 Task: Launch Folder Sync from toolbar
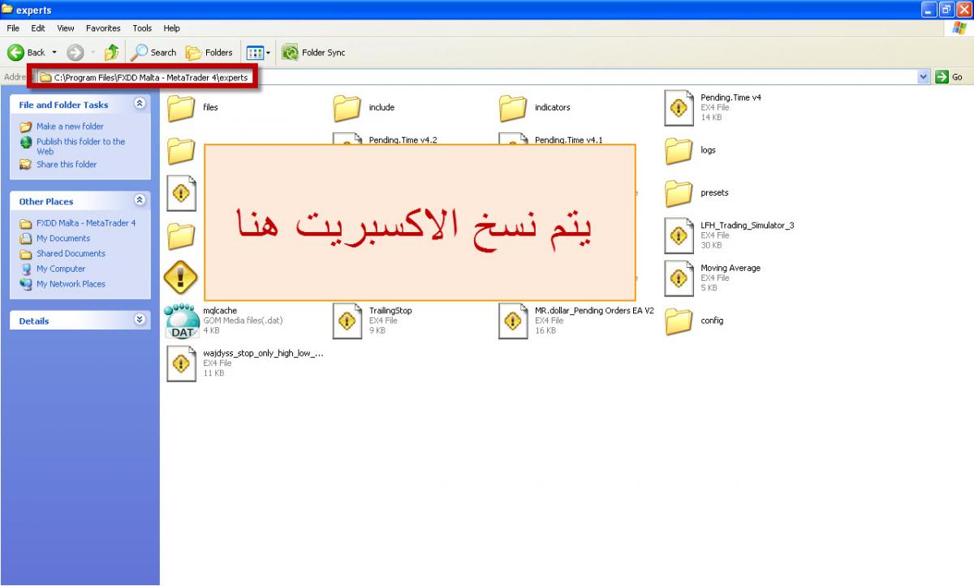(314, 53)
